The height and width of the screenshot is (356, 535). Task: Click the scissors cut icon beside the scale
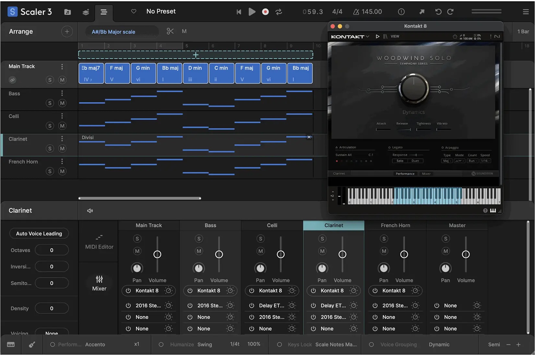[170, 31]
